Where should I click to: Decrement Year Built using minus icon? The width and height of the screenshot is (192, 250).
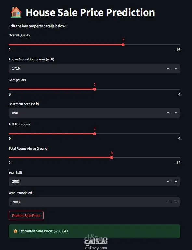(168, 181)
